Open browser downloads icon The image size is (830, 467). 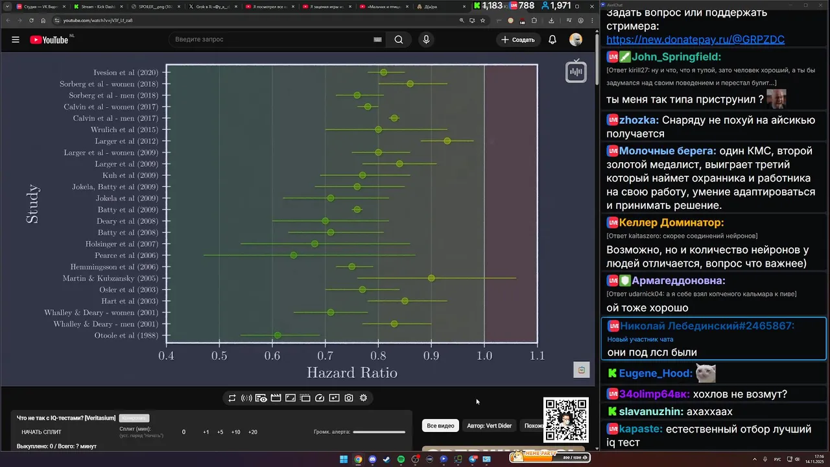coord(551,20)
